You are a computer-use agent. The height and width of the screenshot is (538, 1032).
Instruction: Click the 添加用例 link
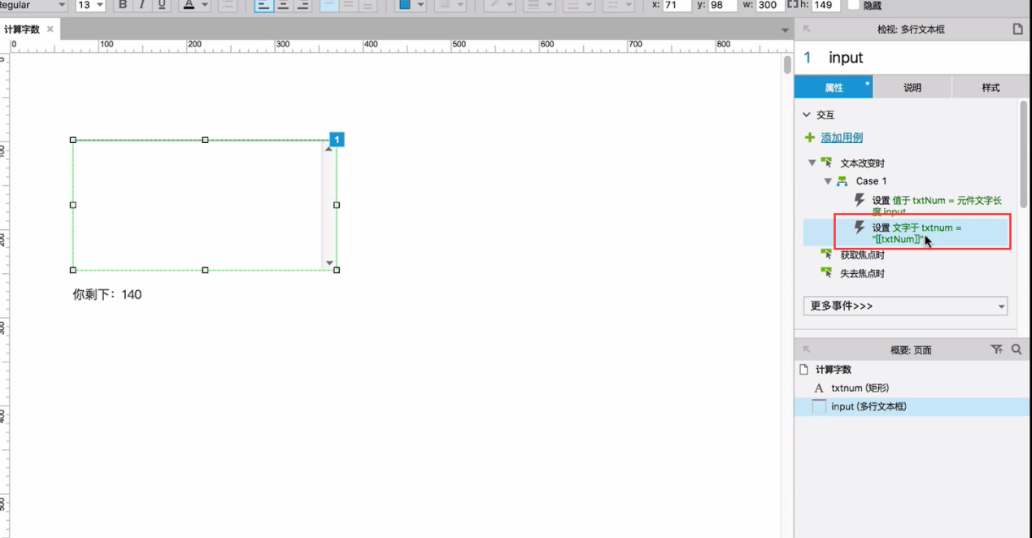coord(842,137)
